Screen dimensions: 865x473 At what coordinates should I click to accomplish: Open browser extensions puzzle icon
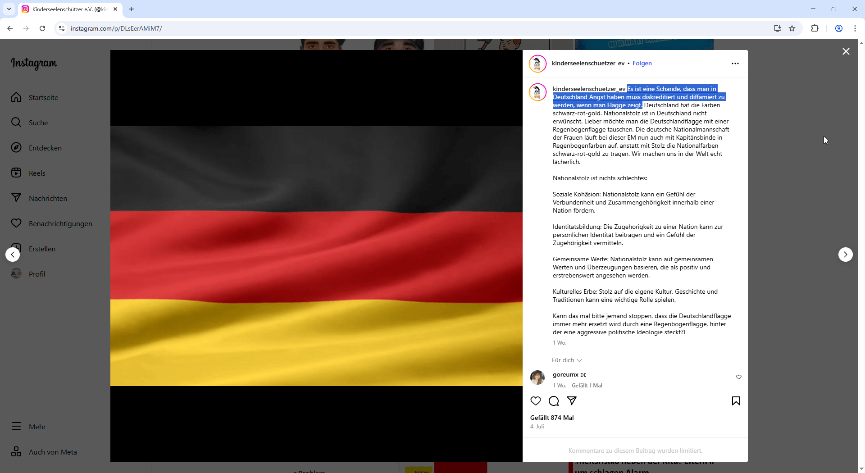coord(815,28)
